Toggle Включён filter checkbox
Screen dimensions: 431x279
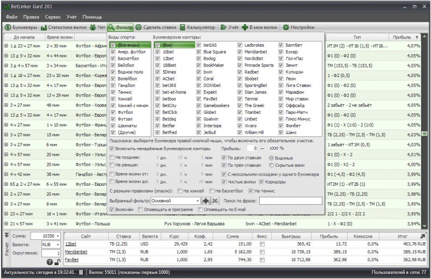111,209
